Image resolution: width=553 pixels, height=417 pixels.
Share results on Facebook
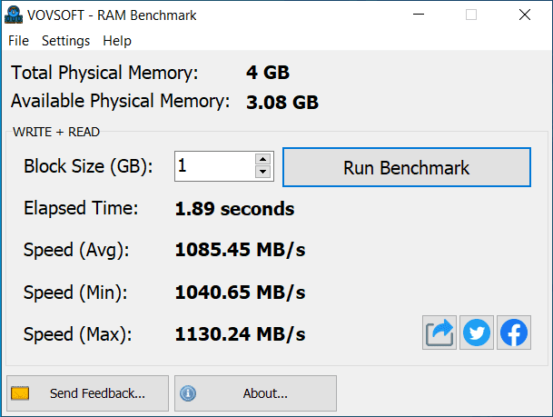(513, 333)
